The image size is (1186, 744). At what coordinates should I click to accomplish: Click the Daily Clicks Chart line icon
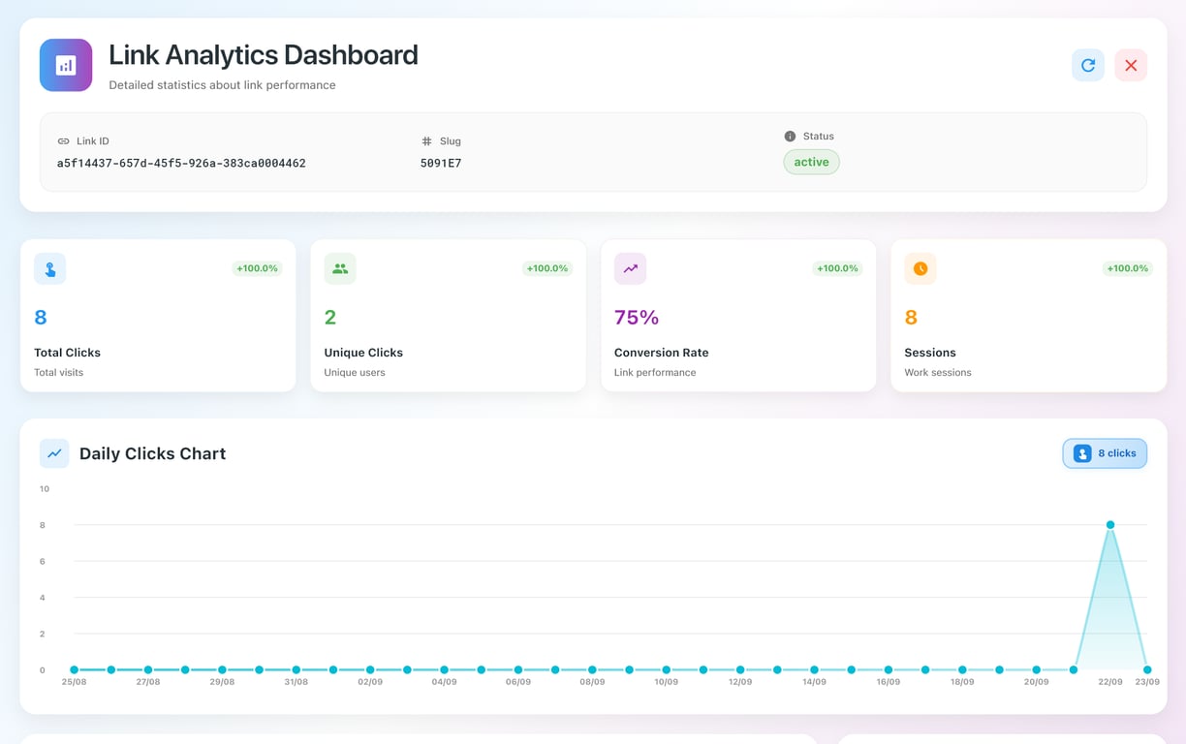click(x=54, y=453)
